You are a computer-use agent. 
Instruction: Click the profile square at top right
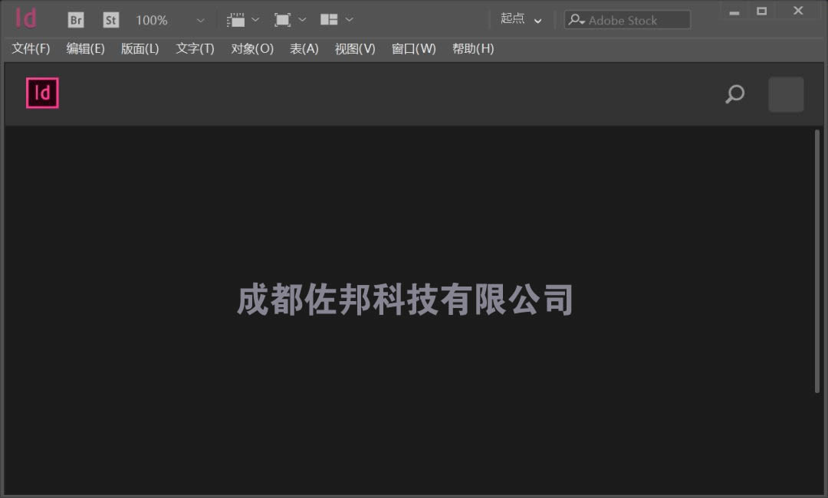point(786,93)
